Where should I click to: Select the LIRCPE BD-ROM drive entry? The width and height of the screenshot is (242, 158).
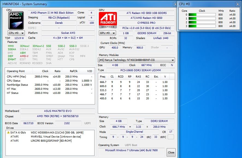[x=50, y=141]
